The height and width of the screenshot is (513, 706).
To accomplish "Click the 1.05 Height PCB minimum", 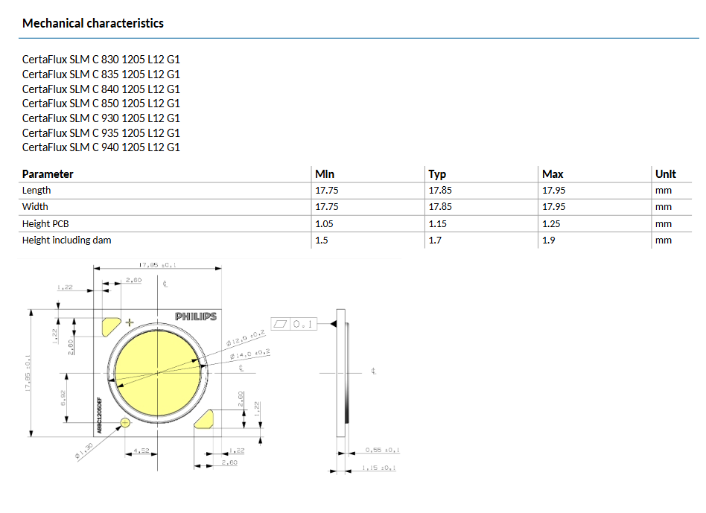I will pyautogui.click(x=324, y=223).
